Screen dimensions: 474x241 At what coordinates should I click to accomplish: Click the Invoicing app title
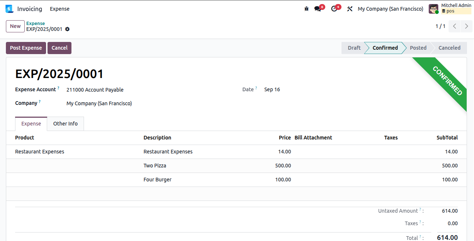point(29,9)
